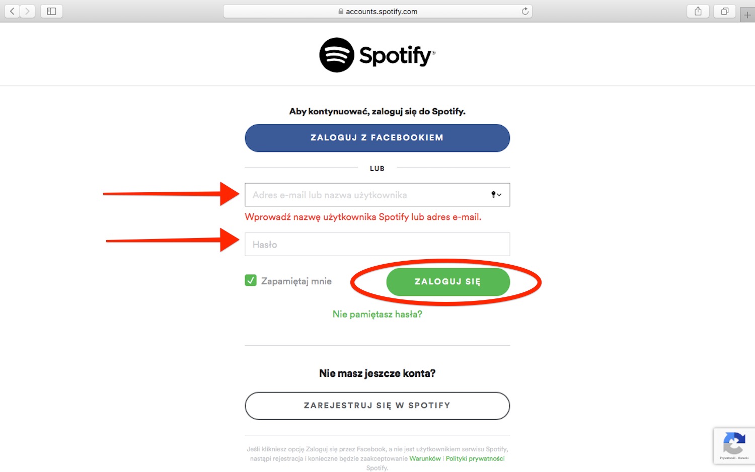755x472 pixels.
Task: Click Zarejestruj się w Spotify button
Action: (377, 406)
